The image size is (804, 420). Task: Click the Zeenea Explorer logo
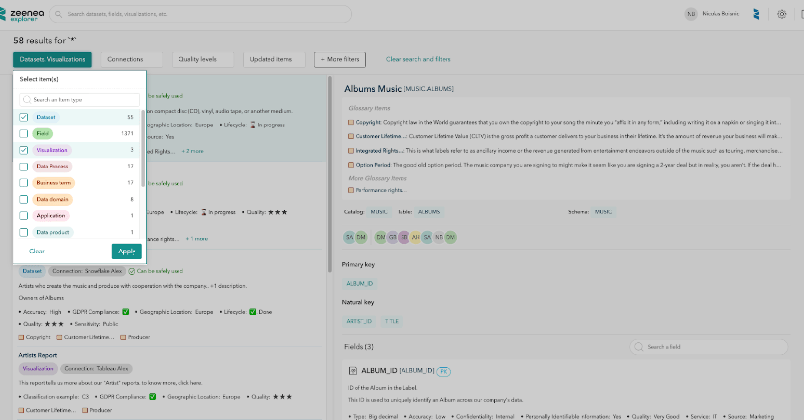coord(23,15)
